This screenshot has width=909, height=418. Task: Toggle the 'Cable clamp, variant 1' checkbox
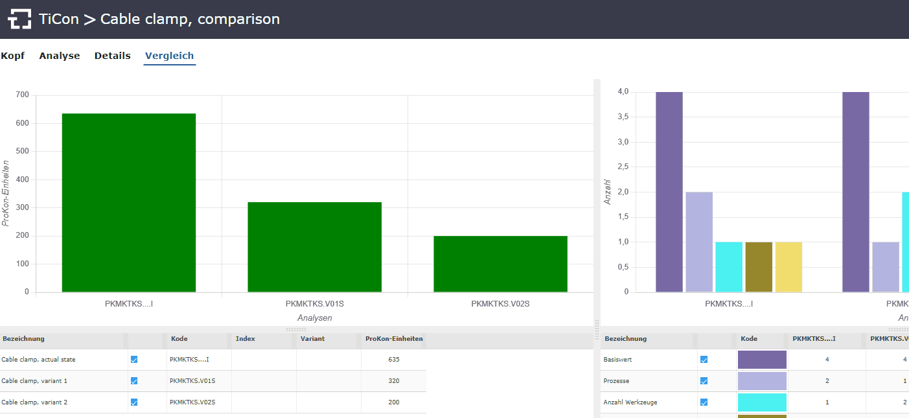point(134,381)
